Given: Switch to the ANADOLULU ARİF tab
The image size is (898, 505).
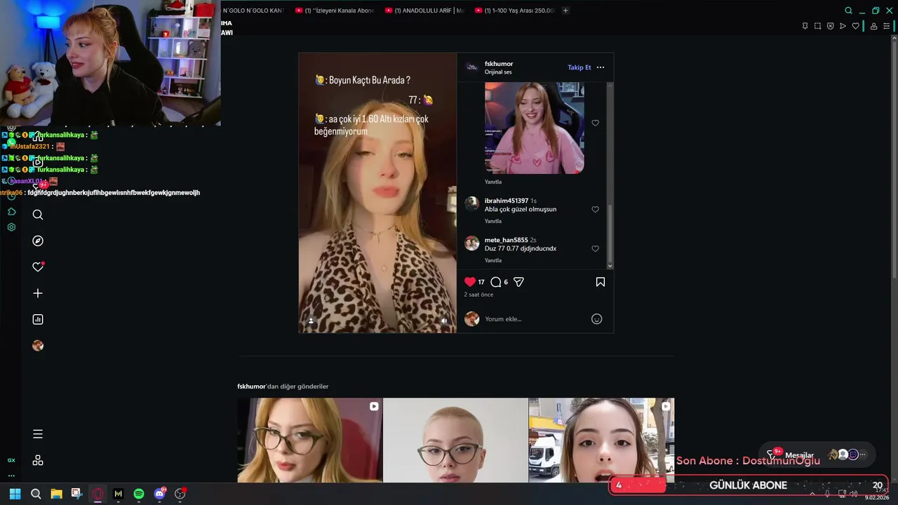Looking at the screenshot, I should pos(425,11).
